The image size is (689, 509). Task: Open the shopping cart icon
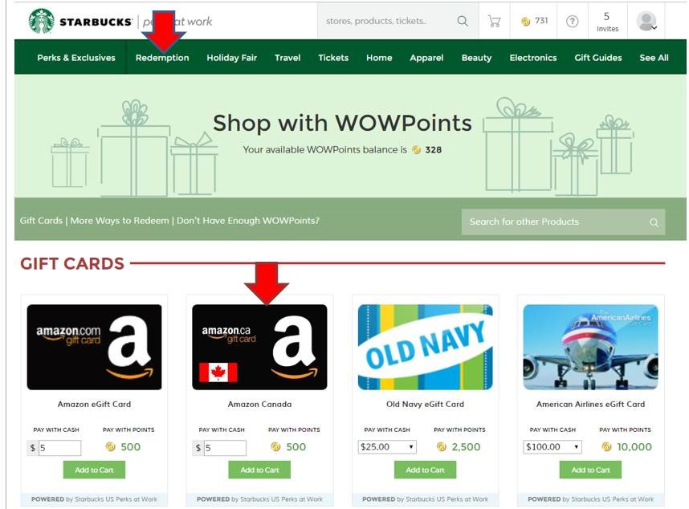[495, 21]
